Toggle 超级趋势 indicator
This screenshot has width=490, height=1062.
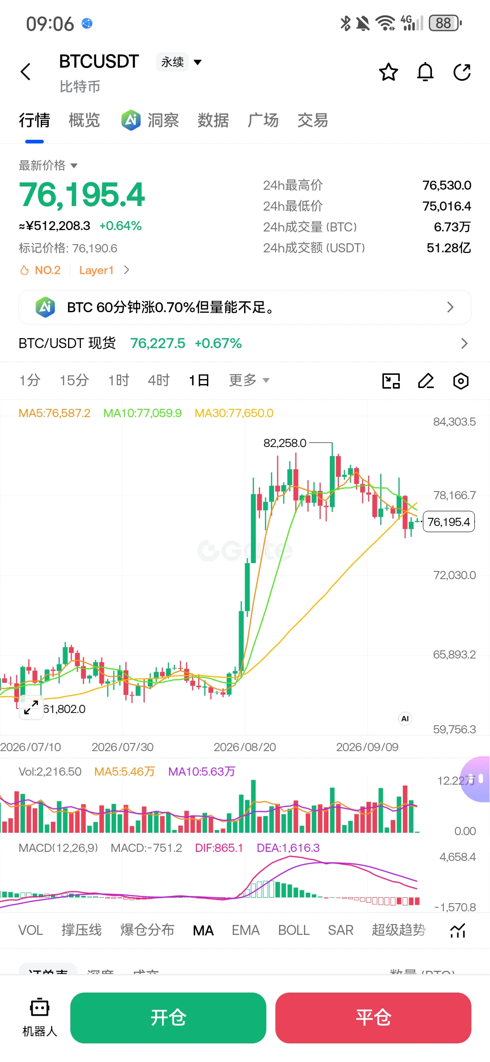pos(399,930)
